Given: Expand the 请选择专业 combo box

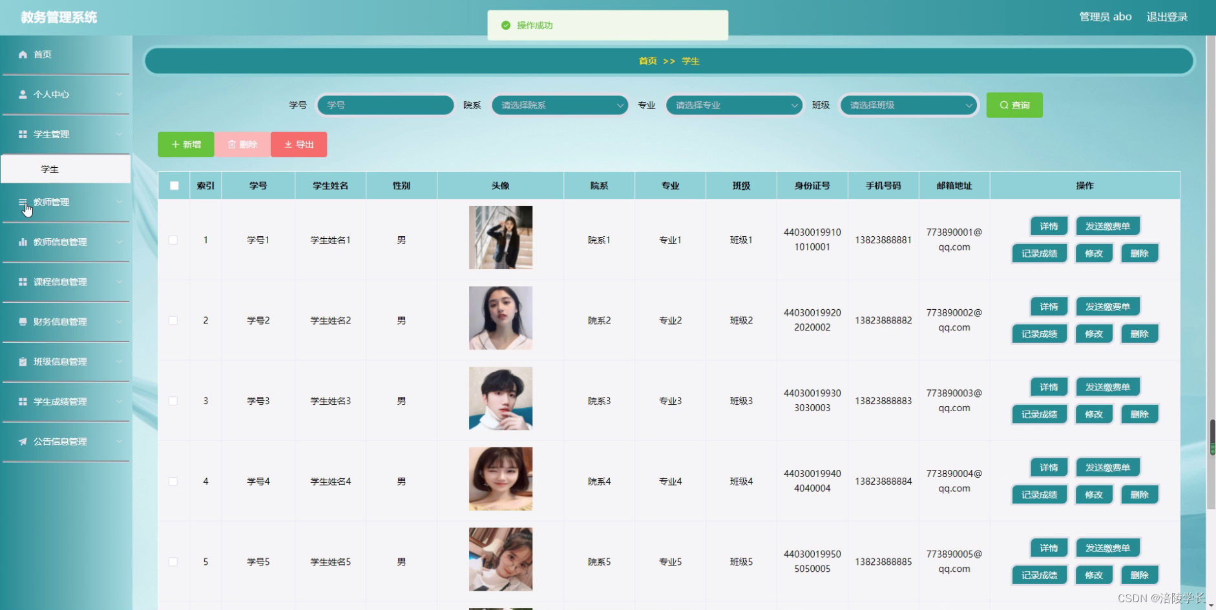Looking at the screenshot, I should [x=734, y=105].
